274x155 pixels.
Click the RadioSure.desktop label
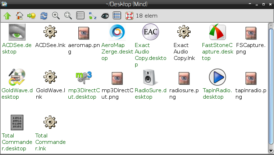[x=150, y=94]
